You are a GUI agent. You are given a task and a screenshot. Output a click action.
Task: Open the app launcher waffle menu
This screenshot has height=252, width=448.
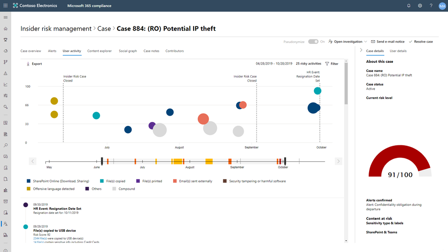pyautogui.click(x=5, y=6)
